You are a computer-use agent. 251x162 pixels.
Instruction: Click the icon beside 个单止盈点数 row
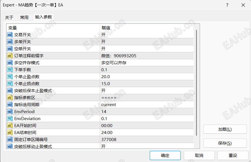point(10,77)
